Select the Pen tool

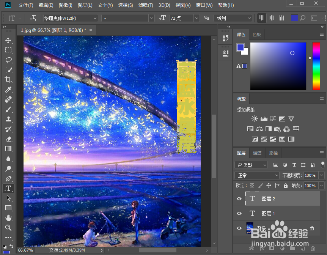(8, 178)
